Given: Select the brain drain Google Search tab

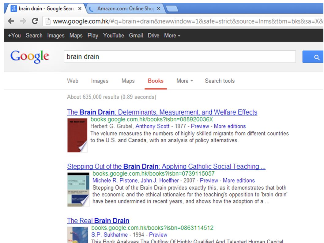Looking at the screenshot, I should tap(45, 9).
